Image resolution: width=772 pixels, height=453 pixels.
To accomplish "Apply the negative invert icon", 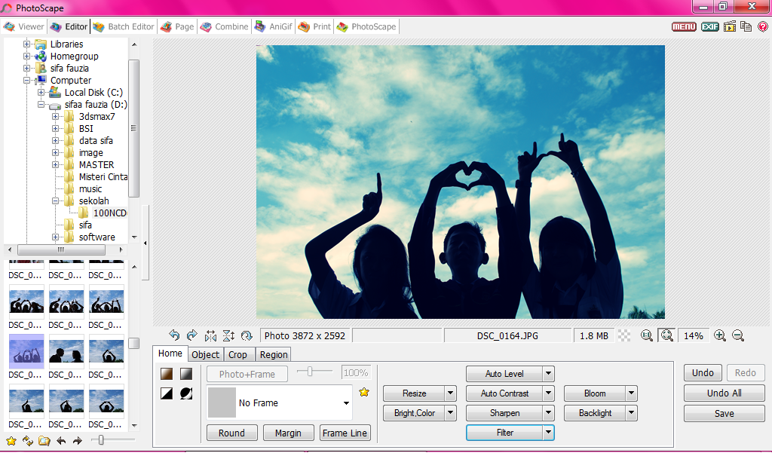I will (186, 393).
